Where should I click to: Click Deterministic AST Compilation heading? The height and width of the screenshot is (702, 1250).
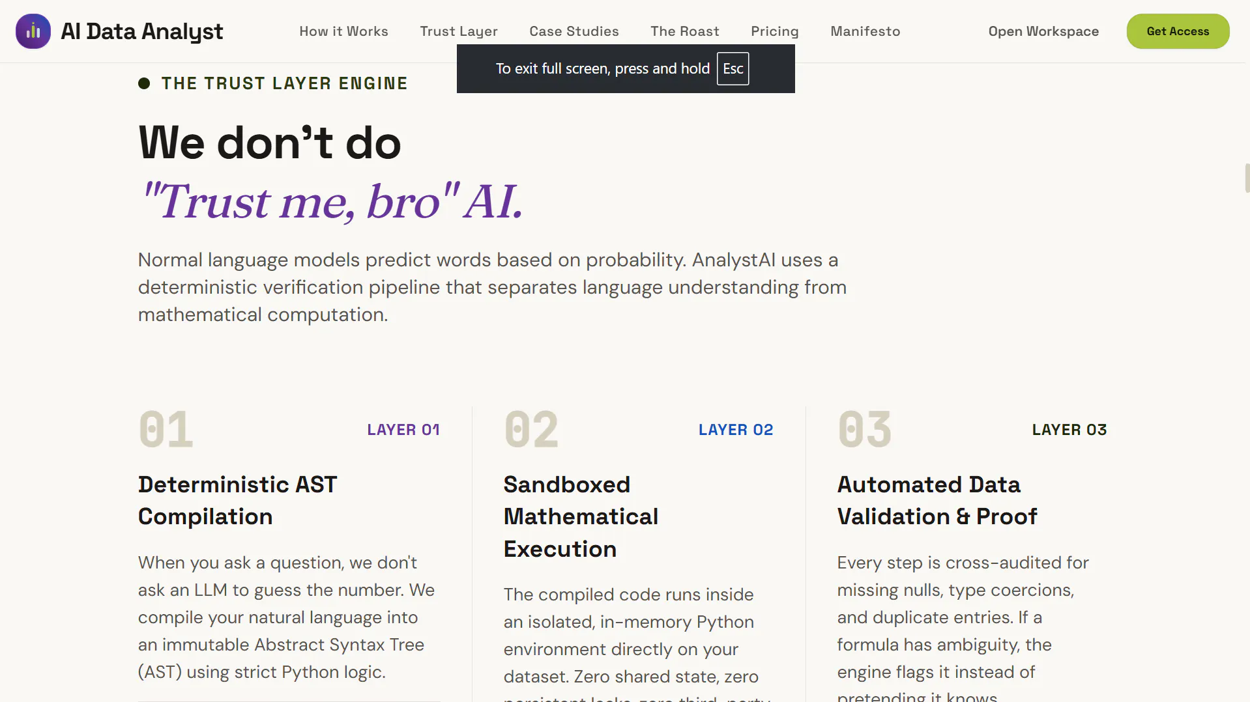pos(238,500)
